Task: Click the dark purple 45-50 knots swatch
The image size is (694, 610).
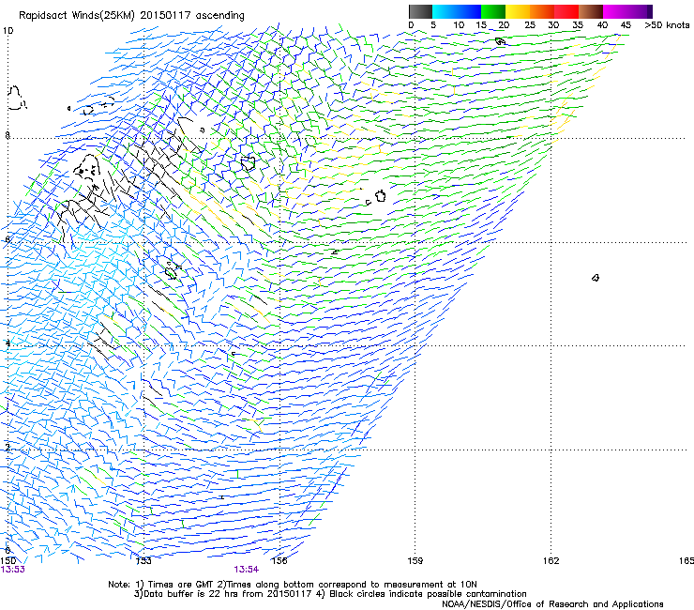Action: click(640, 11)
